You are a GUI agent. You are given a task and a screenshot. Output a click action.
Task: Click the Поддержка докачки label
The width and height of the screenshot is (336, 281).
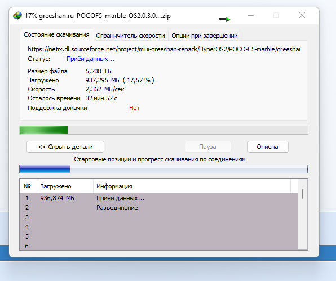[x=58, y=108]
